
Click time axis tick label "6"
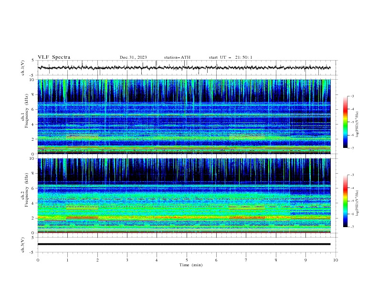(x=216, y=260)
